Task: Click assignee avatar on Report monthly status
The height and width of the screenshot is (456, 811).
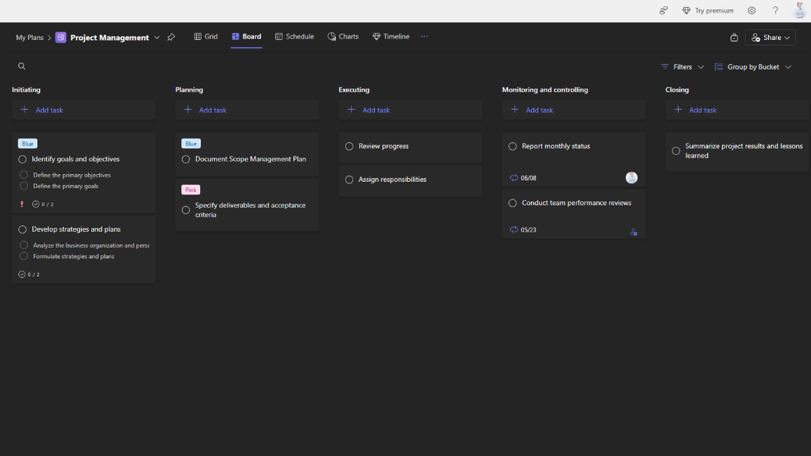Action: pos(632,177)
